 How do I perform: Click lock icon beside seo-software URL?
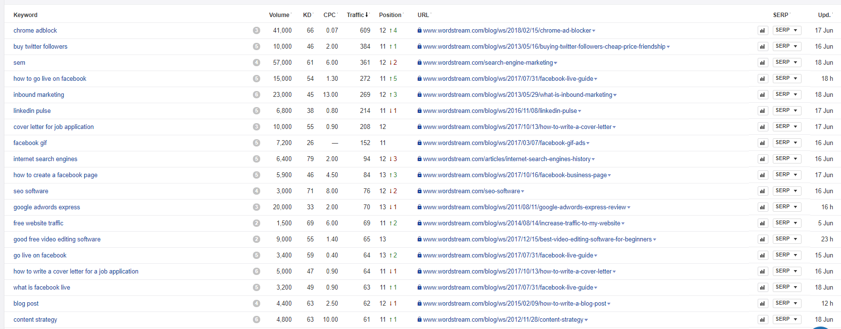coord(420,191)
